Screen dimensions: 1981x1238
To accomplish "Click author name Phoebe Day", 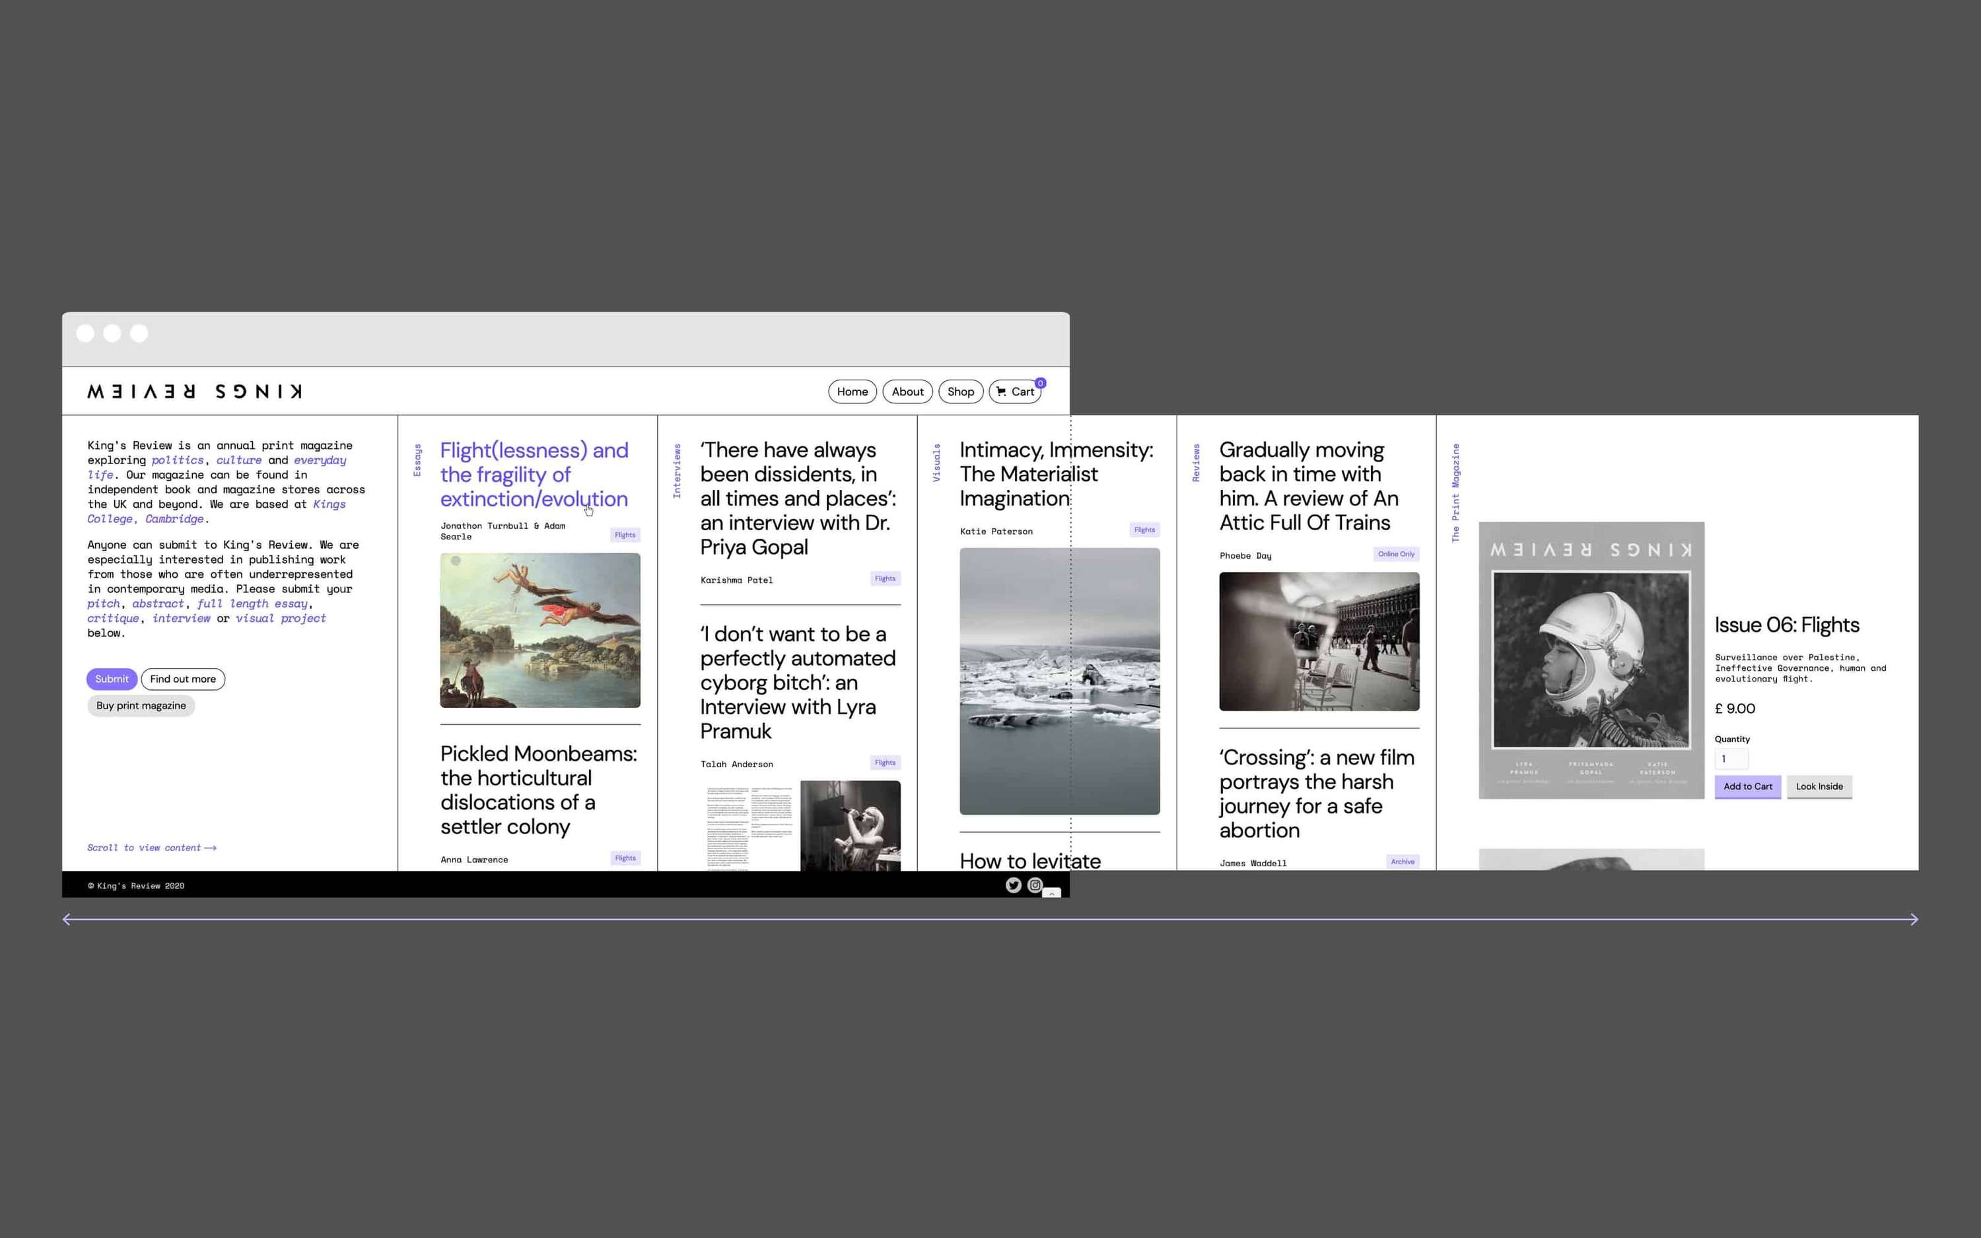I will coord(1245,556).
